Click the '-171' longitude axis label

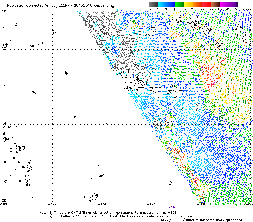151,204
